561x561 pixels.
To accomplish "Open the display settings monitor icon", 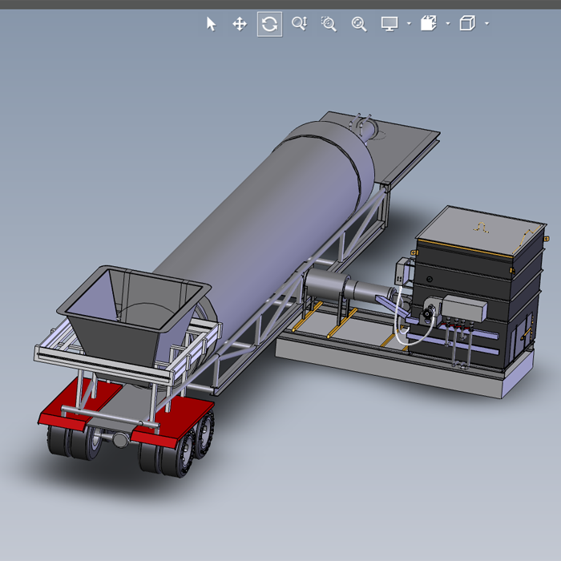I will click(389, 24).
